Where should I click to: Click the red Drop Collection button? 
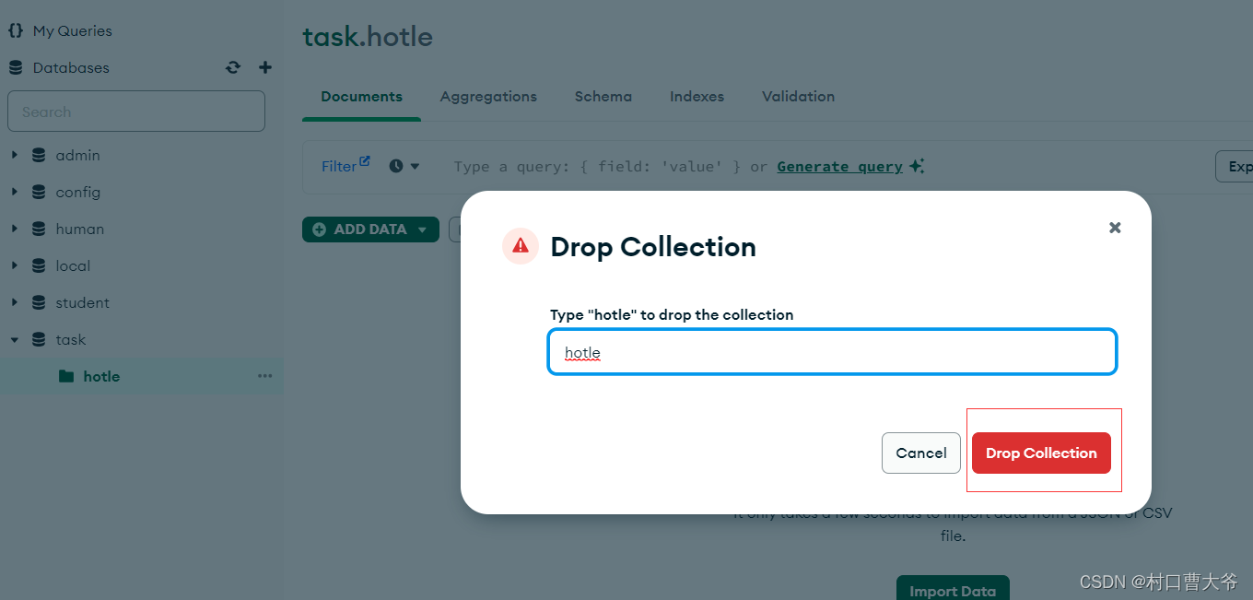point(1041,453)
